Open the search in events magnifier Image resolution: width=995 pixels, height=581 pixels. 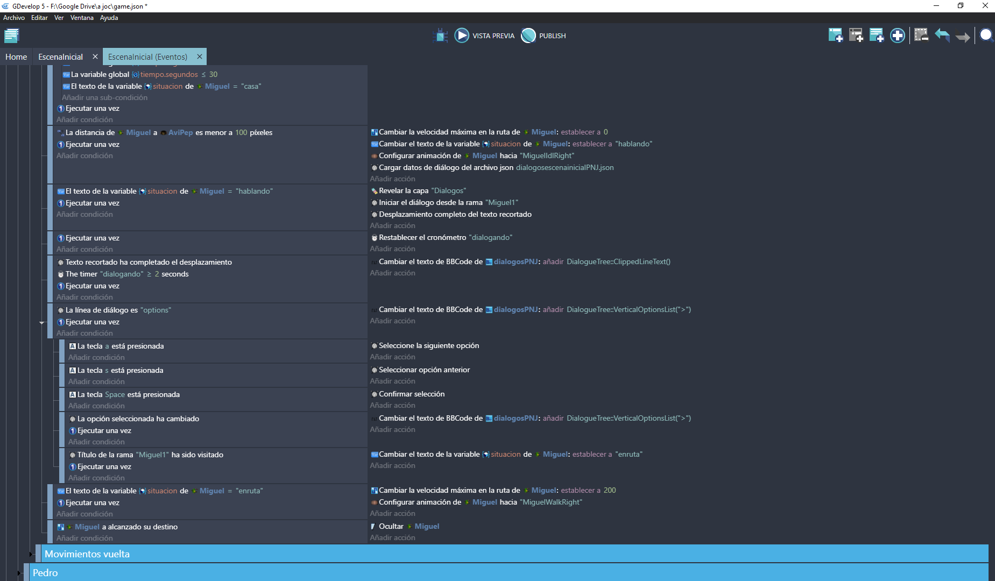point(986,36)
